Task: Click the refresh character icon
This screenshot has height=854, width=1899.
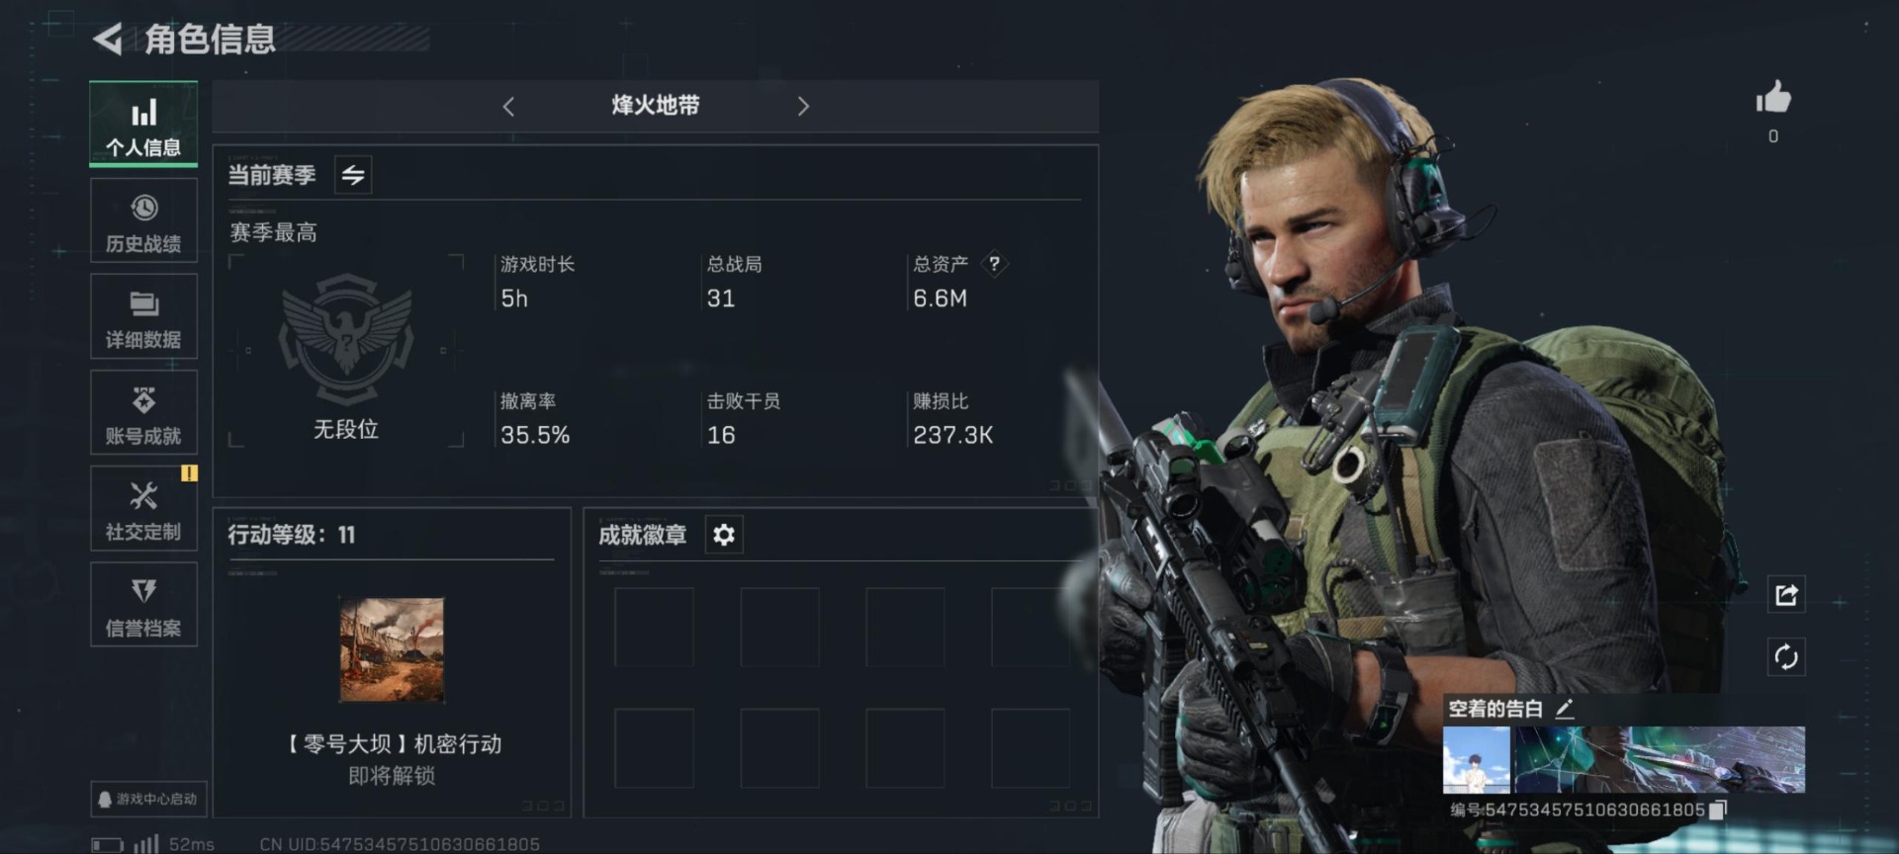Action: click(1786, 656)
